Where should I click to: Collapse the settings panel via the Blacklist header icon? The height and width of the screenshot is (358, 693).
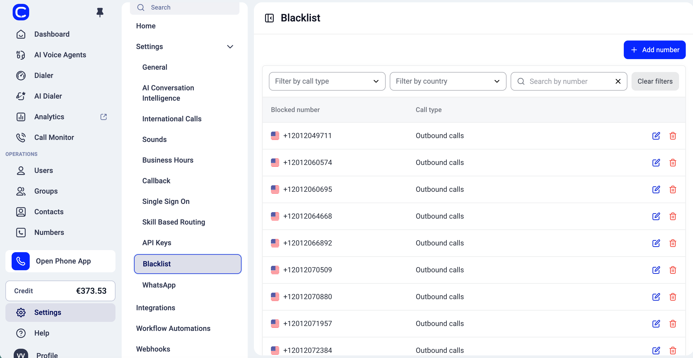click(x=269, y=18)
